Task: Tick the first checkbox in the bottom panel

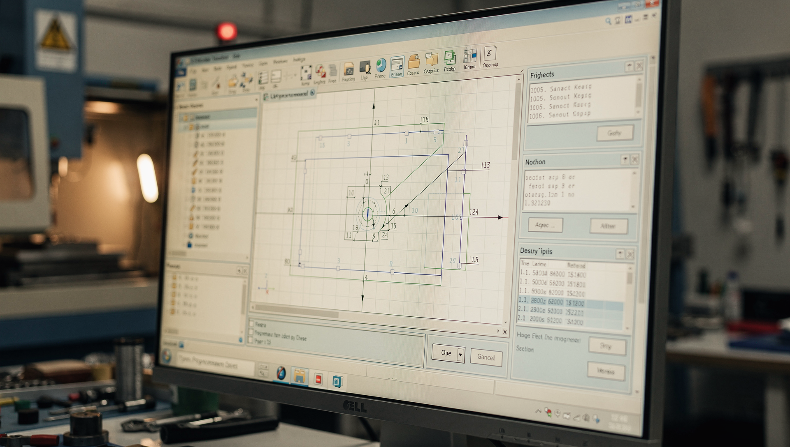Action: (251, 323)
